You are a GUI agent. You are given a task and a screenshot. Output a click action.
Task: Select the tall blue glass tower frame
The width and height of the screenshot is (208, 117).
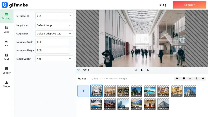[123, 104]
